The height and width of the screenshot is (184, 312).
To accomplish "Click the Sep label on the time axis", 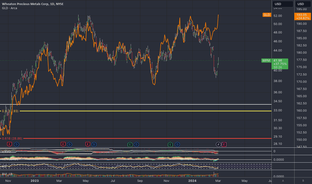I will pyautogui.click(x=140, y=181).
